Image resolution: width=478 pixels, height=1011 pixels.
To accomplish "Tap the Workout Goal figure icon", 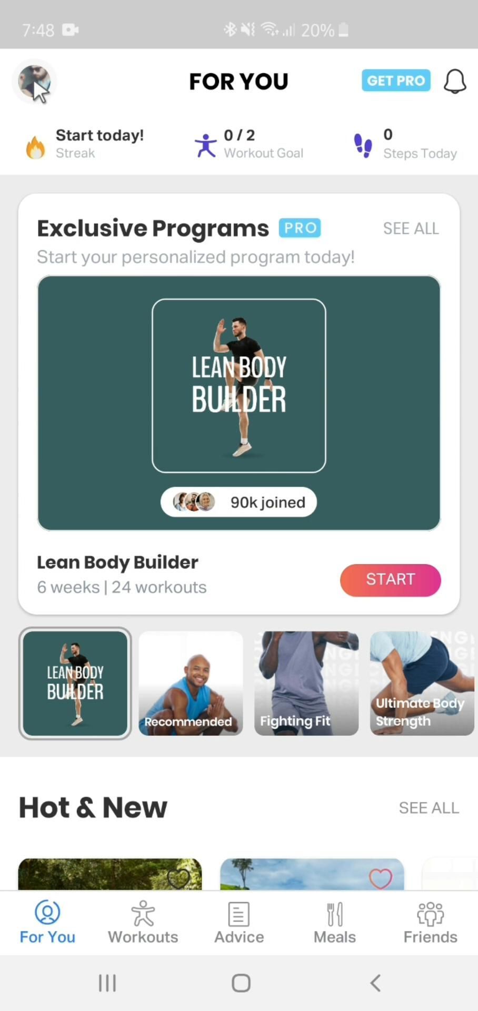I will (205, 145).
